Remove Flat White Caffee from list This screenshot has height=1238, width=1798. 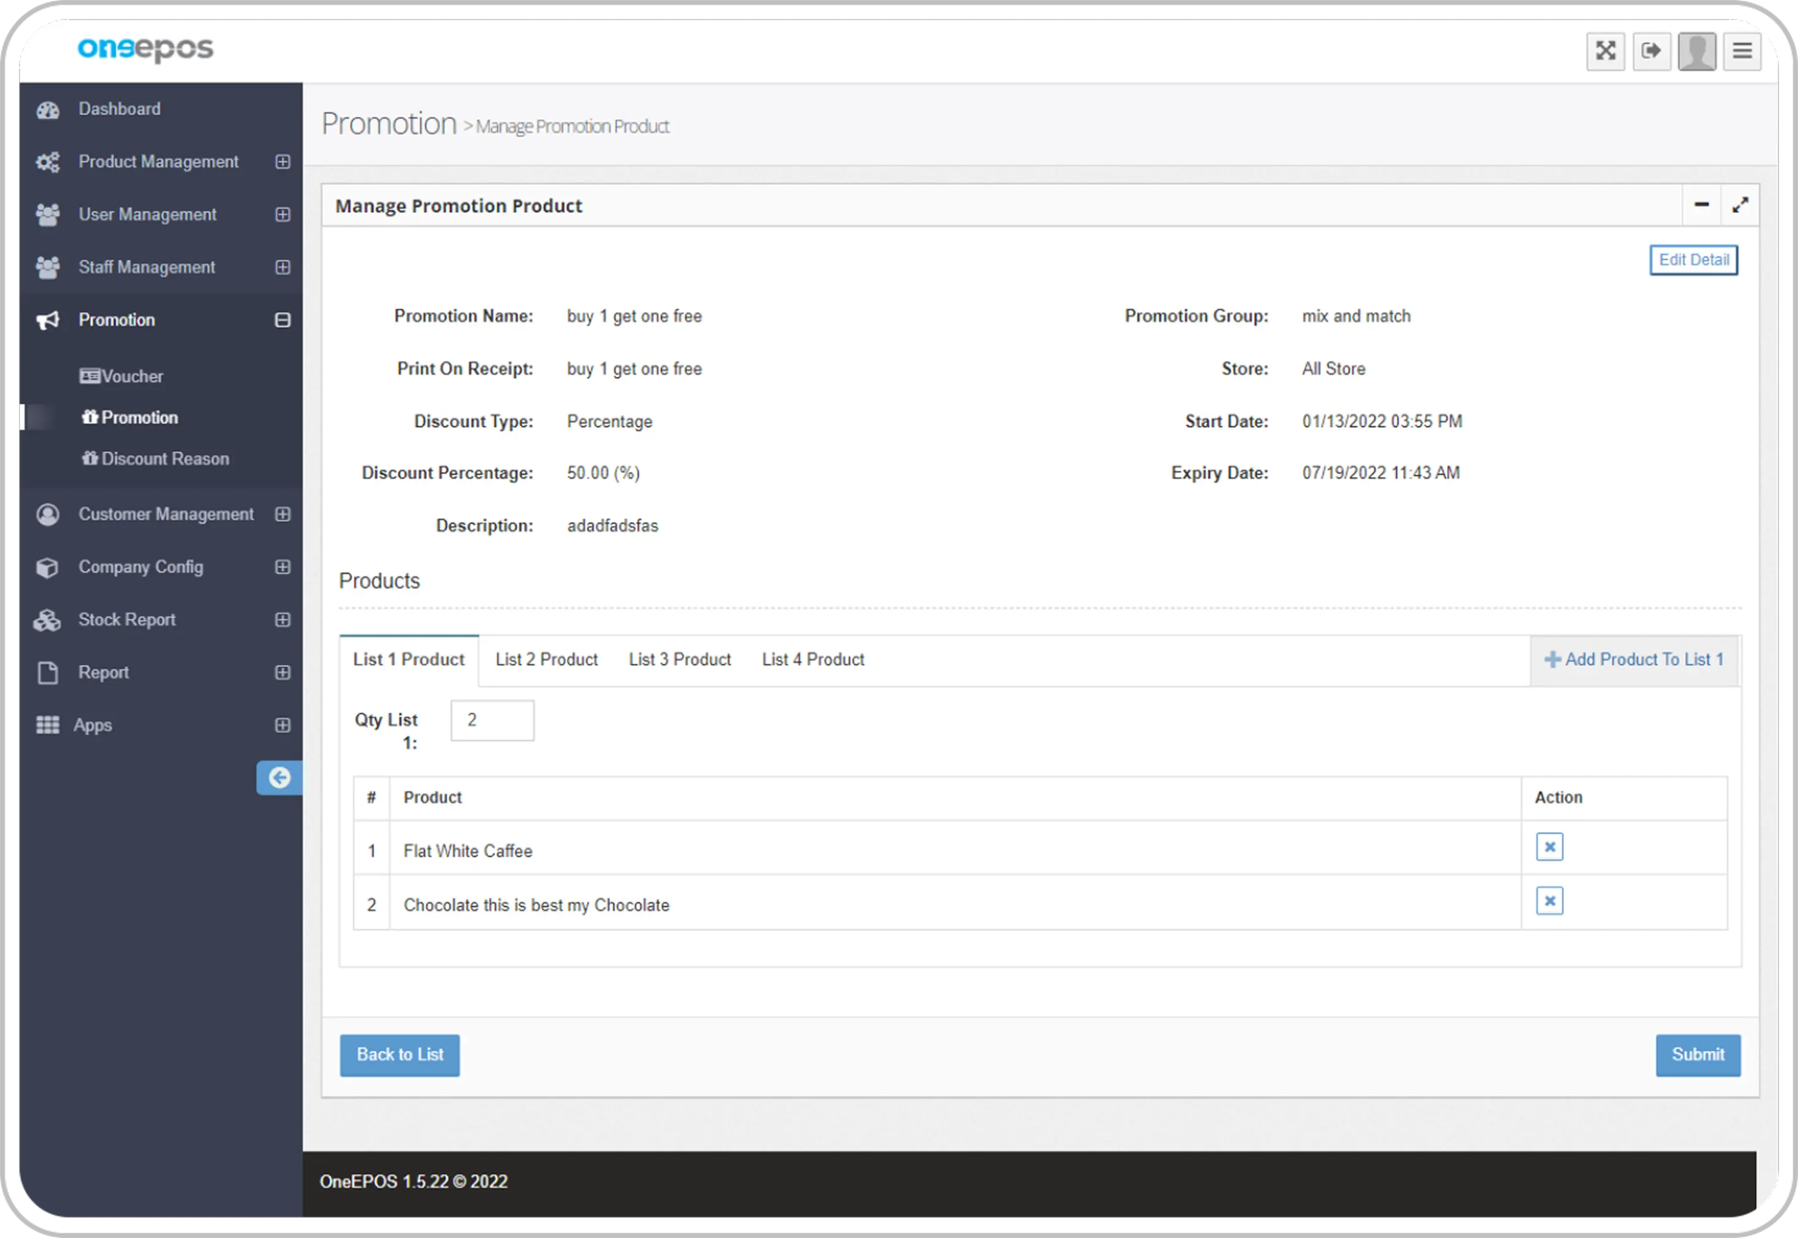point(1549,847)
